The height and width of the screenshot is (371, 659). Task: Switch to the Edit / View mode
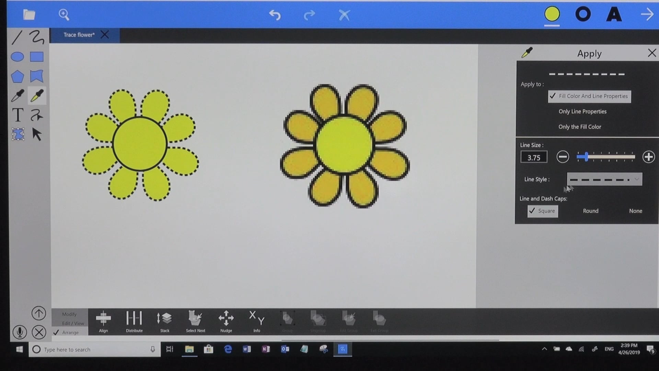point(73,324)
